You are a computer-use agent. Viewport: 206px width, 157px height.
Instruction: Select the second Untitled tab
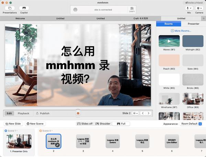101,19
